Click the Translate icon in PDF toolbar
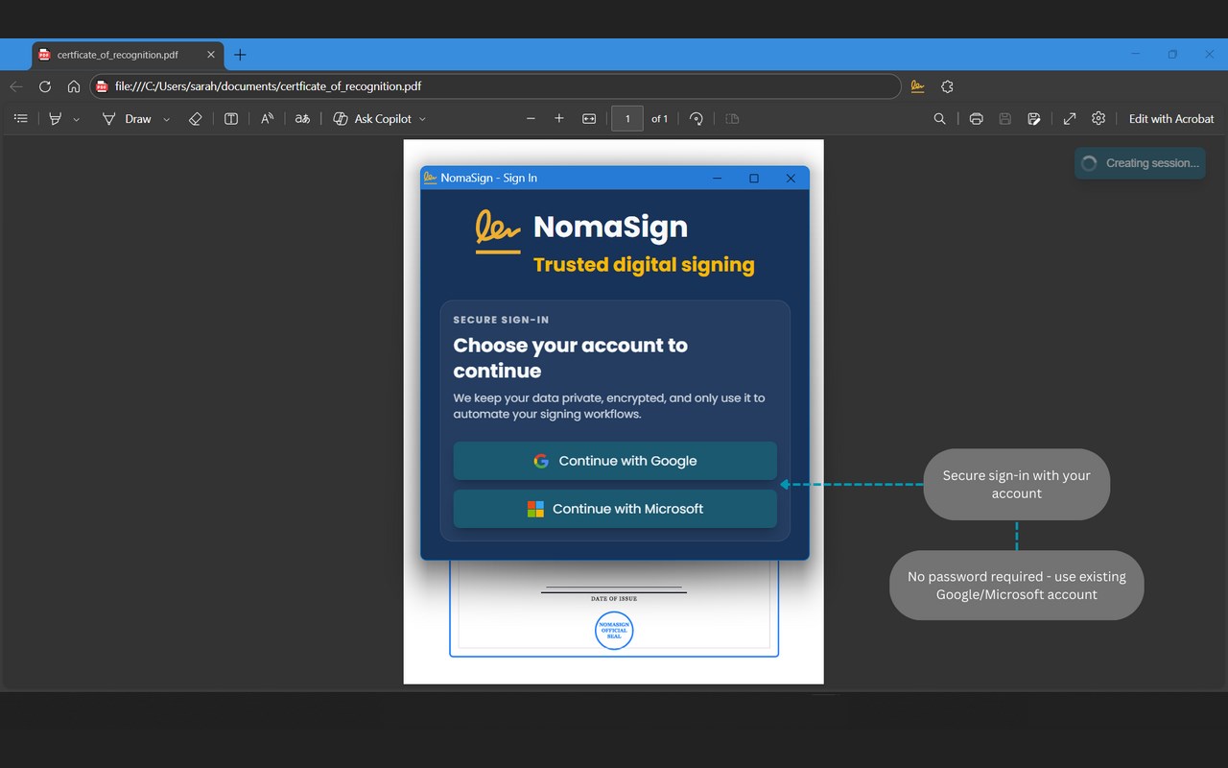The width and height of the screenshot is (1228, 768). [302, 119]
